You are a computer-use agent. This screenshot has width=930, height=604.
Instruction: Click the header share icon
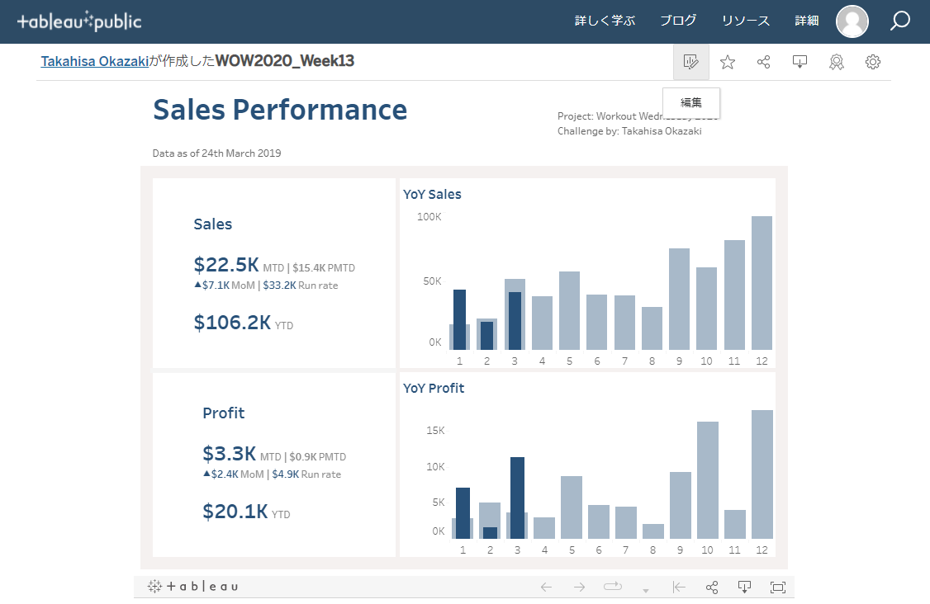tap(764, 62)
